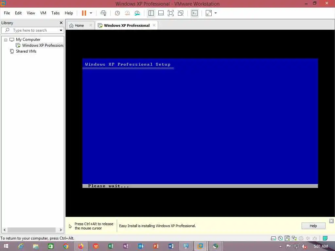Open the Help menu
This screenshot has height=251, width=335.
[x=69, y=13]
